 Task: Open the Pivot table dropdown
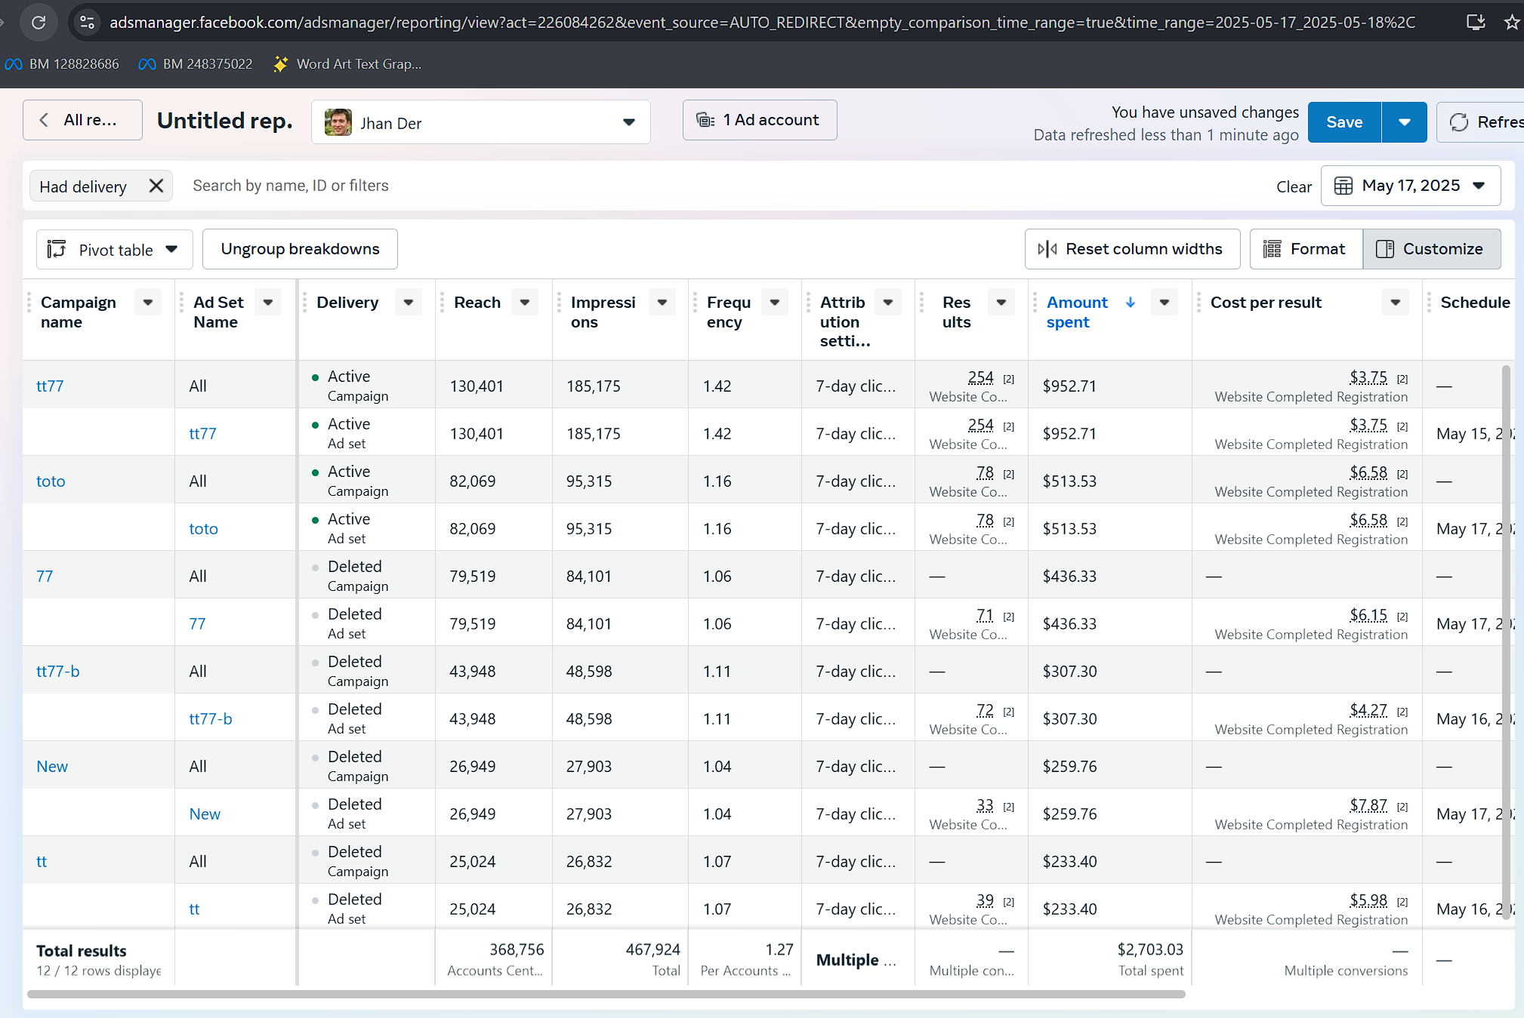[114, 250]
